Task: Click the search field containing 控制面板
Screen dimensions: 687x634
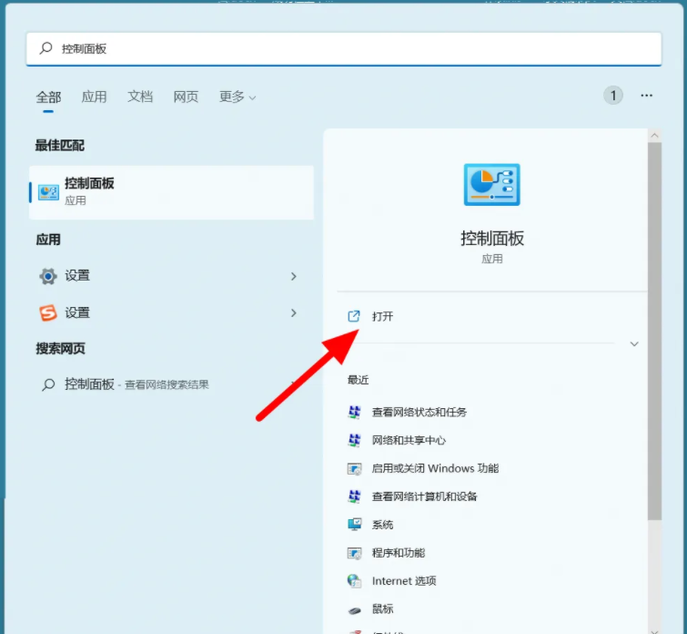Action: click(x=344, y=48)
